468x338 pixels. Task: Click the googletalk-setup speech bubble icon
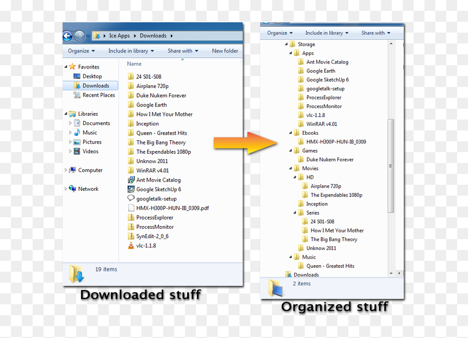tap(131, 198)
